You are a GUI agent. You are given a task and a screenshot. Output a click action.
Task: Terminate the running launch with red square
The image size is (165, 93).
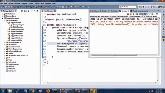pyautogui.click(x=128, y=14)
